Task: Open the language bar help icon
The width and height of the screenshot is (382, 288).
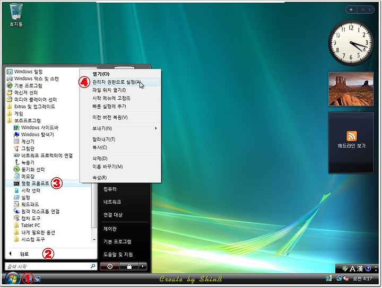Action: tap(368, 268)
